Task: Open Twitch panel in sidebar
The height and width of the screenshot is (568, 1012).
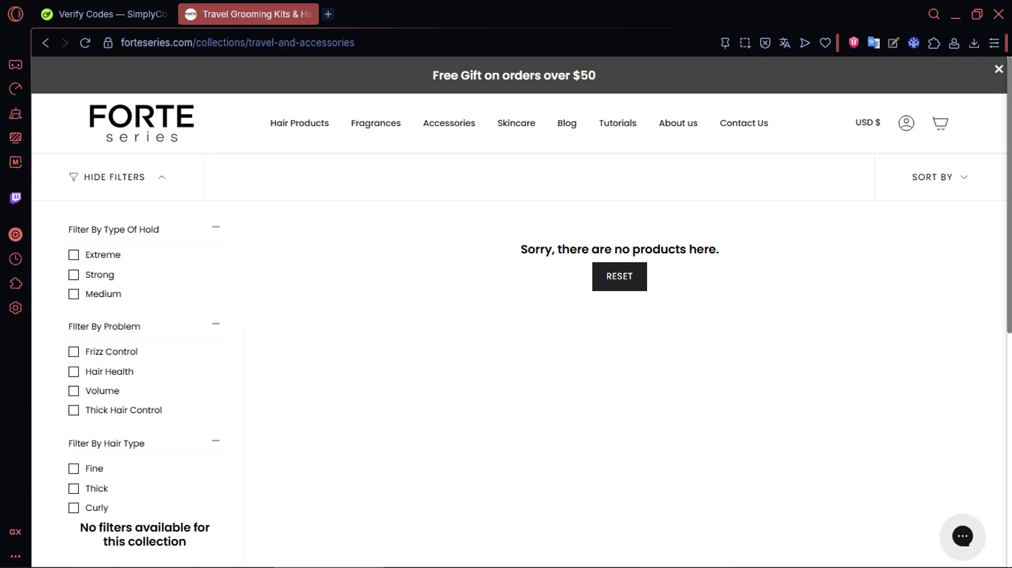Action: [x=16, y=198]
